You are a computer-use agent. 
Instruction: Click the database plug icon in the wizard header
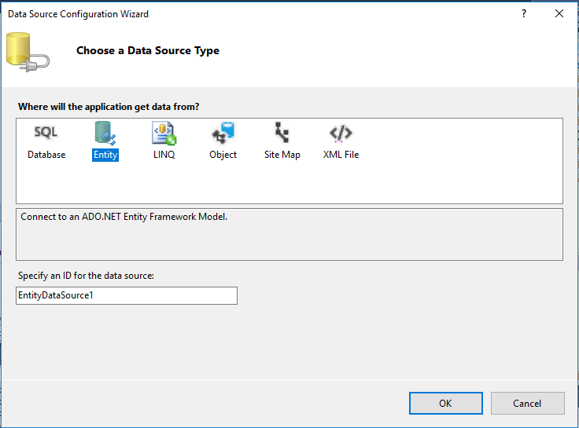tap(28, 51)
